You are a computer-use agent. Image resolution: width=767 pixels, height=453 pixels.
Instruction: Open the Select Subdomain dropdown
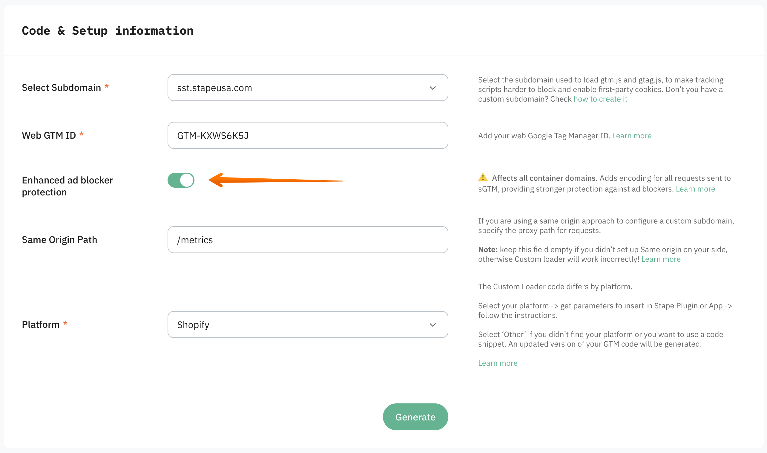tap(308, 88)
